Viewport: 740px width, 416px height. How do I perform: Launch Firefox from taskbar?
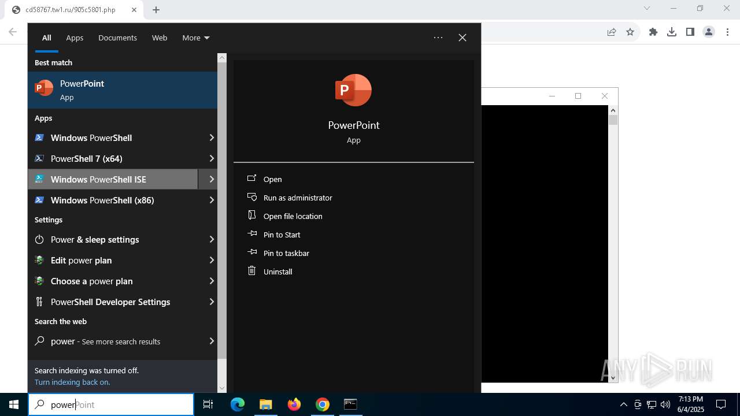coord(294,404)
